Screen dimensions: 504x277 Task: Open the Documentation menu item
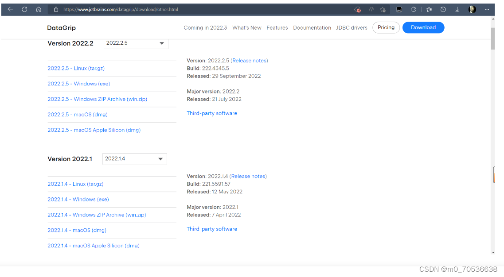coord(312,27)
